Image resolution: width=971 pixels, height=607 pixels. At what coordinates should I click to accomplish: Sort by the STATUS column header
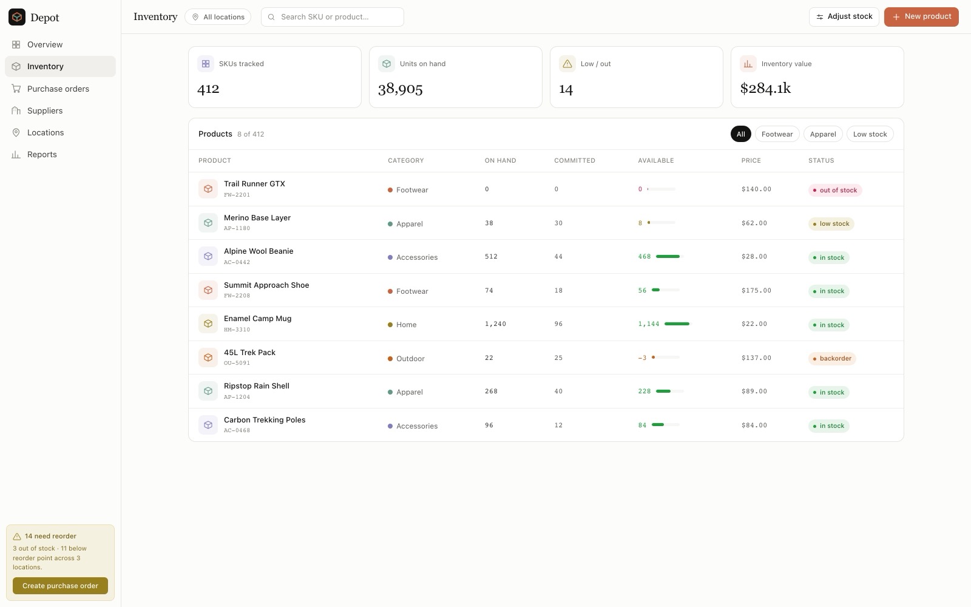click(x=821, y=161)
